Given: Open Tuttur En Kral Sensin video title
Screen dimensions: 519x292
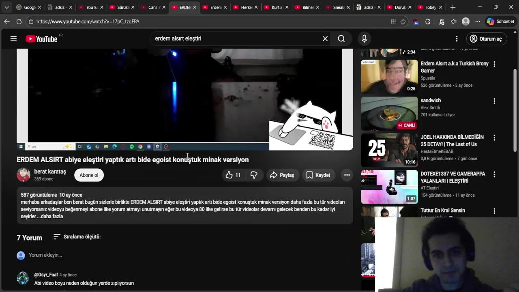Looking at the screenshot, I should (x=443, y=210).
